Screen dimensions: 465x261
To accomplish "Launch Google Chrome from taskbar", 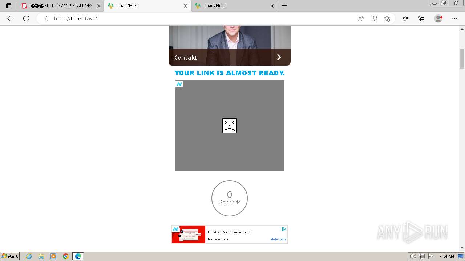I will click(x=66, y=256).
